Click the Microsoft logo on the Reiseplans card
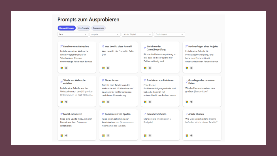Image resolution: width=277 pixels, height=156 pixels. tap(62, 68)
